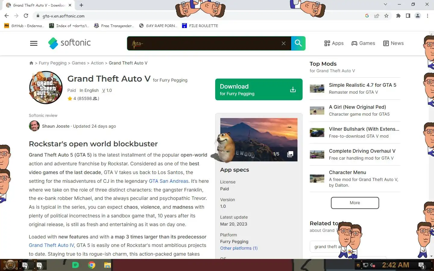434x271 pixels.
Task: Toggle the browser side panel icon
Action: click(x=408, y=16)
